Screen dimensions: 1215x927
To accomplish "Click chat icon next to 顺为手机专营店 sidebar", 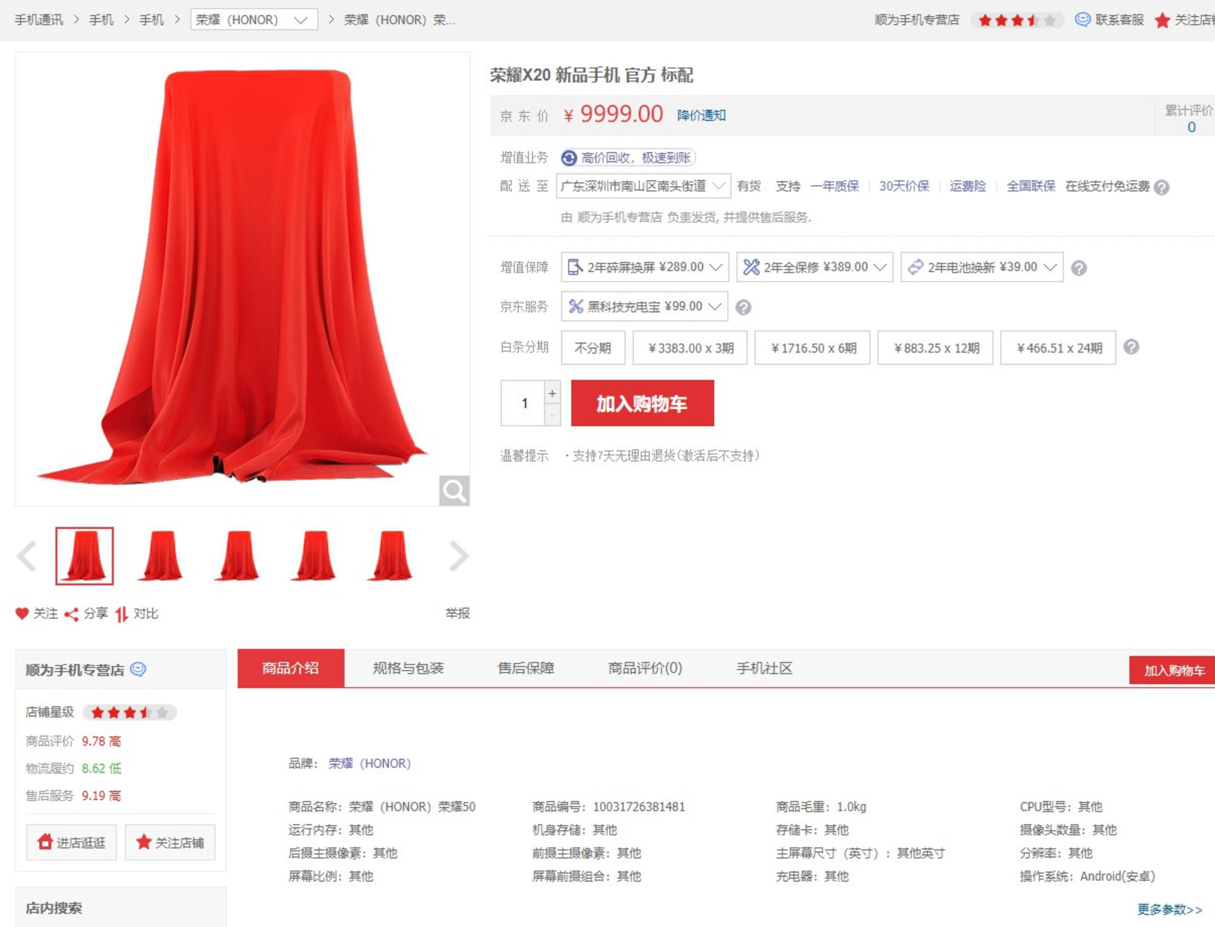I will (138, 669).
